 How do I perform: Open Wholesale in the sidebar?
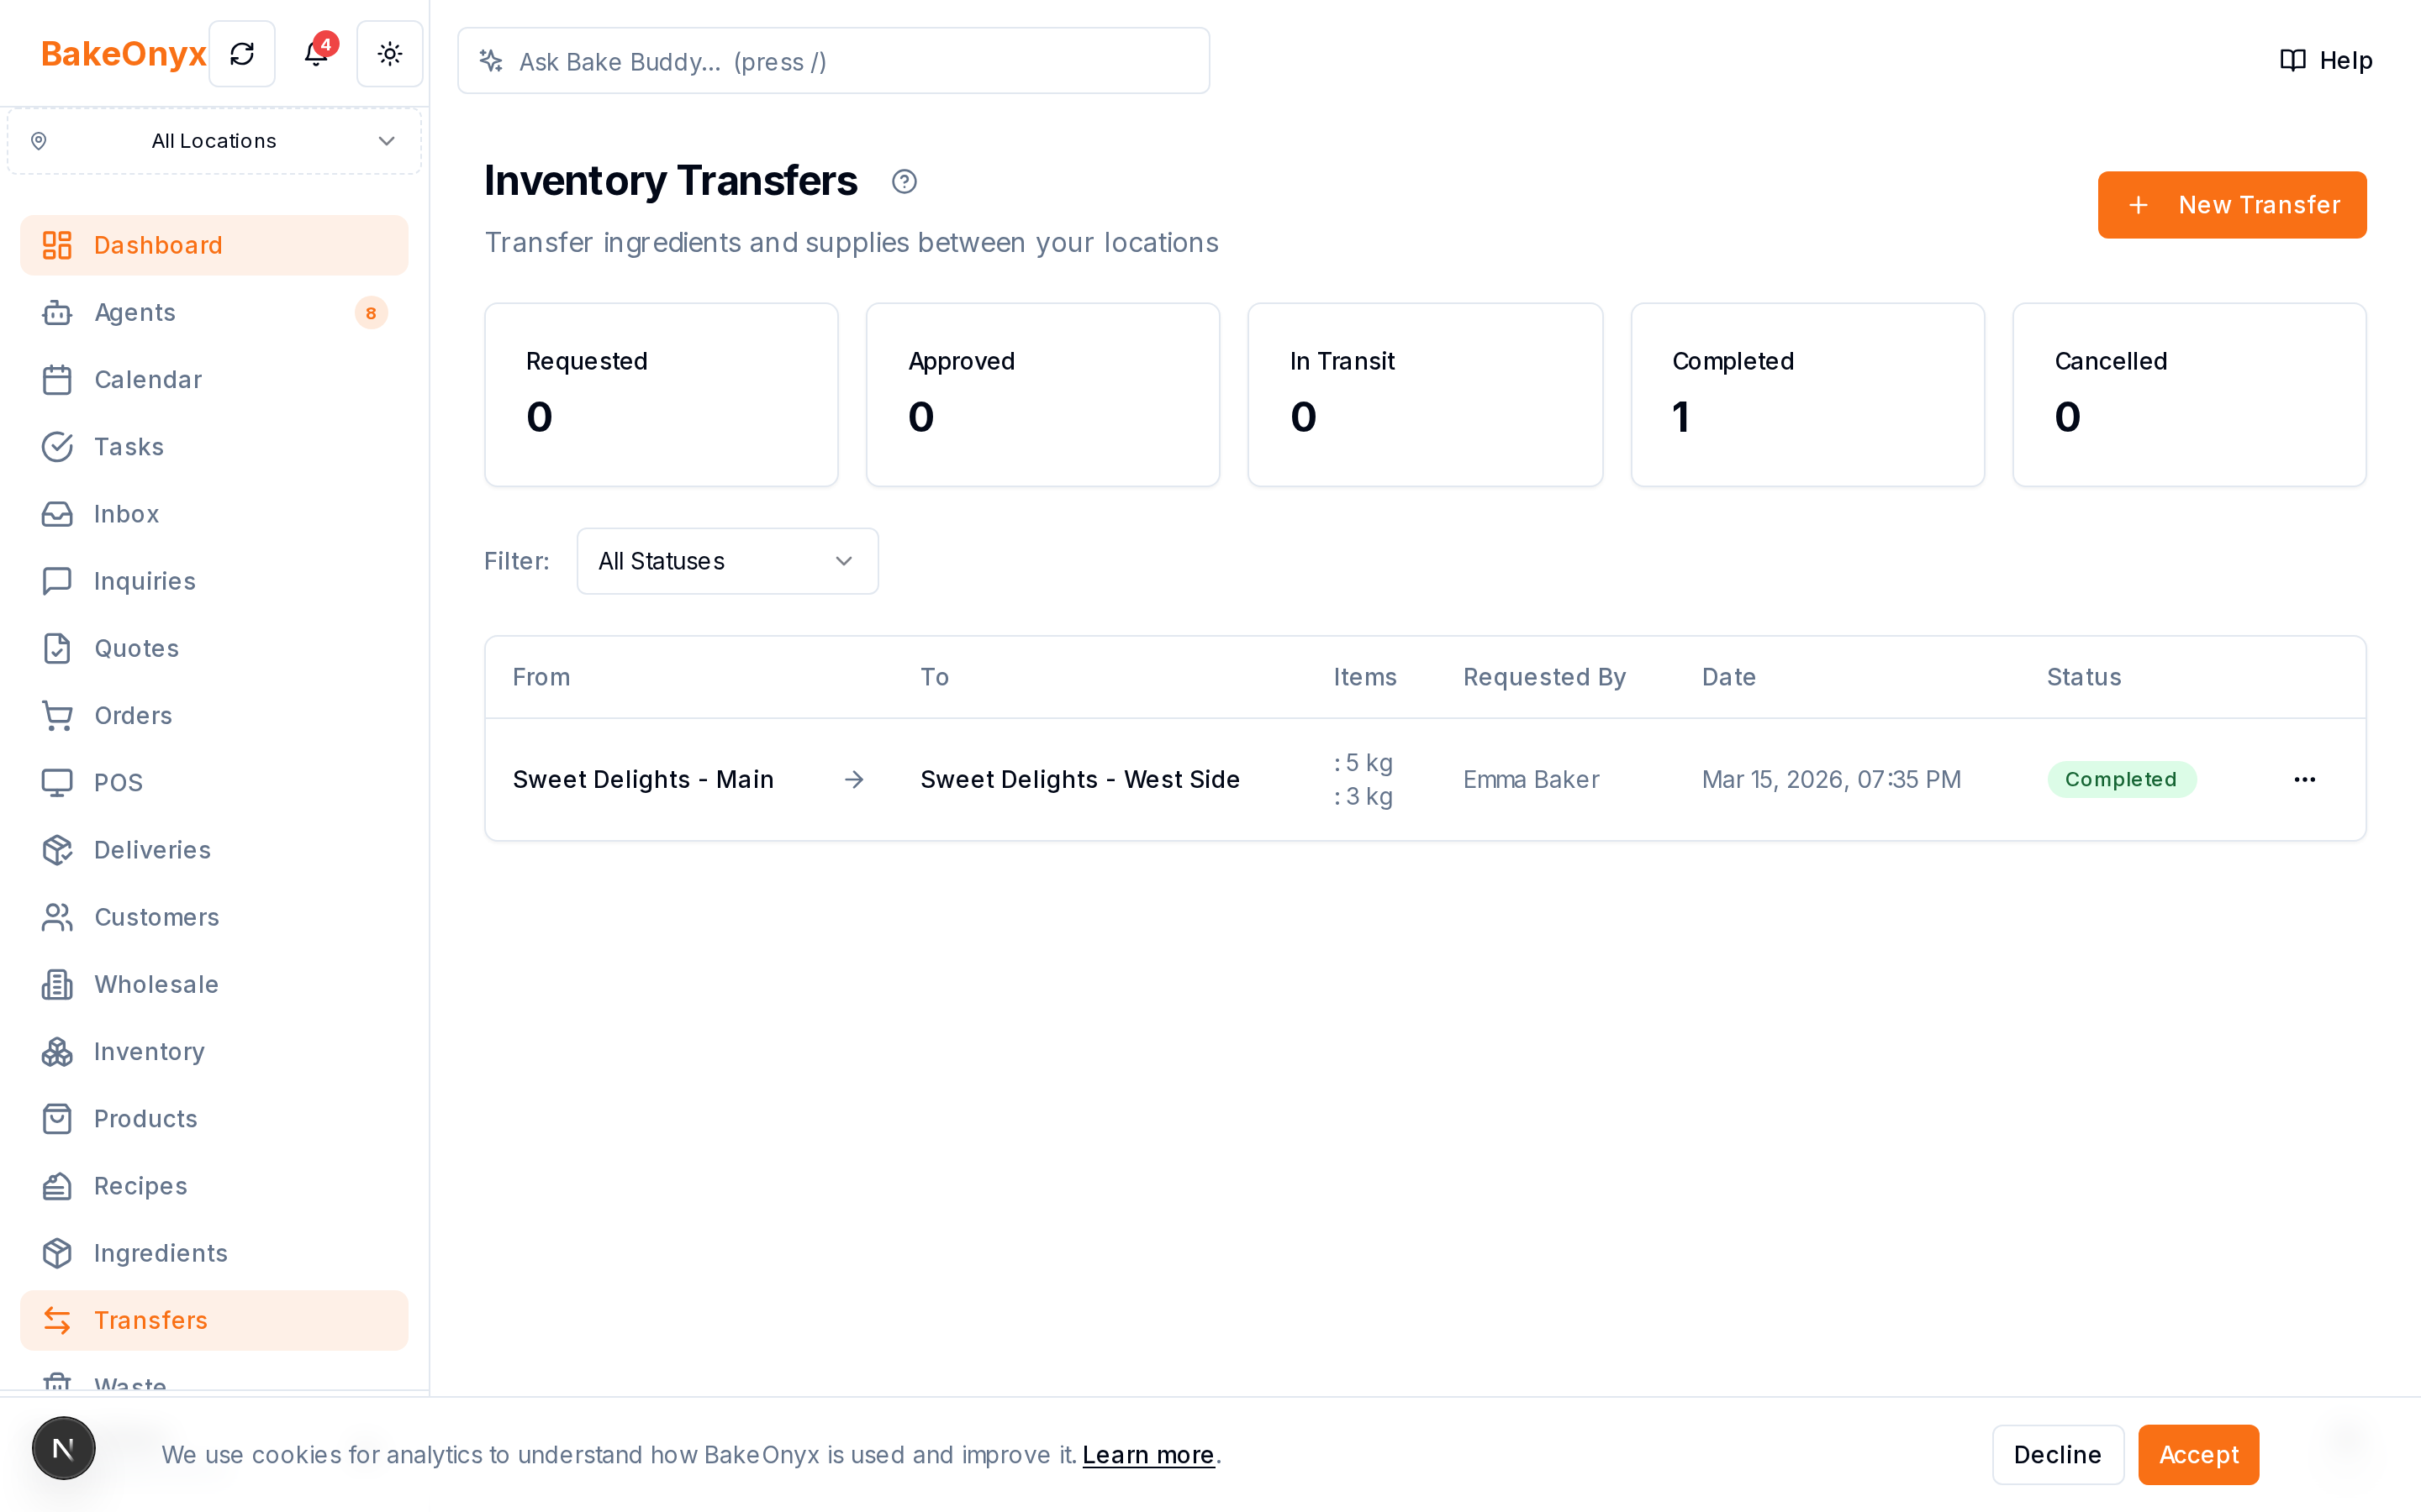pyautogui.click(x=214, y=984)
